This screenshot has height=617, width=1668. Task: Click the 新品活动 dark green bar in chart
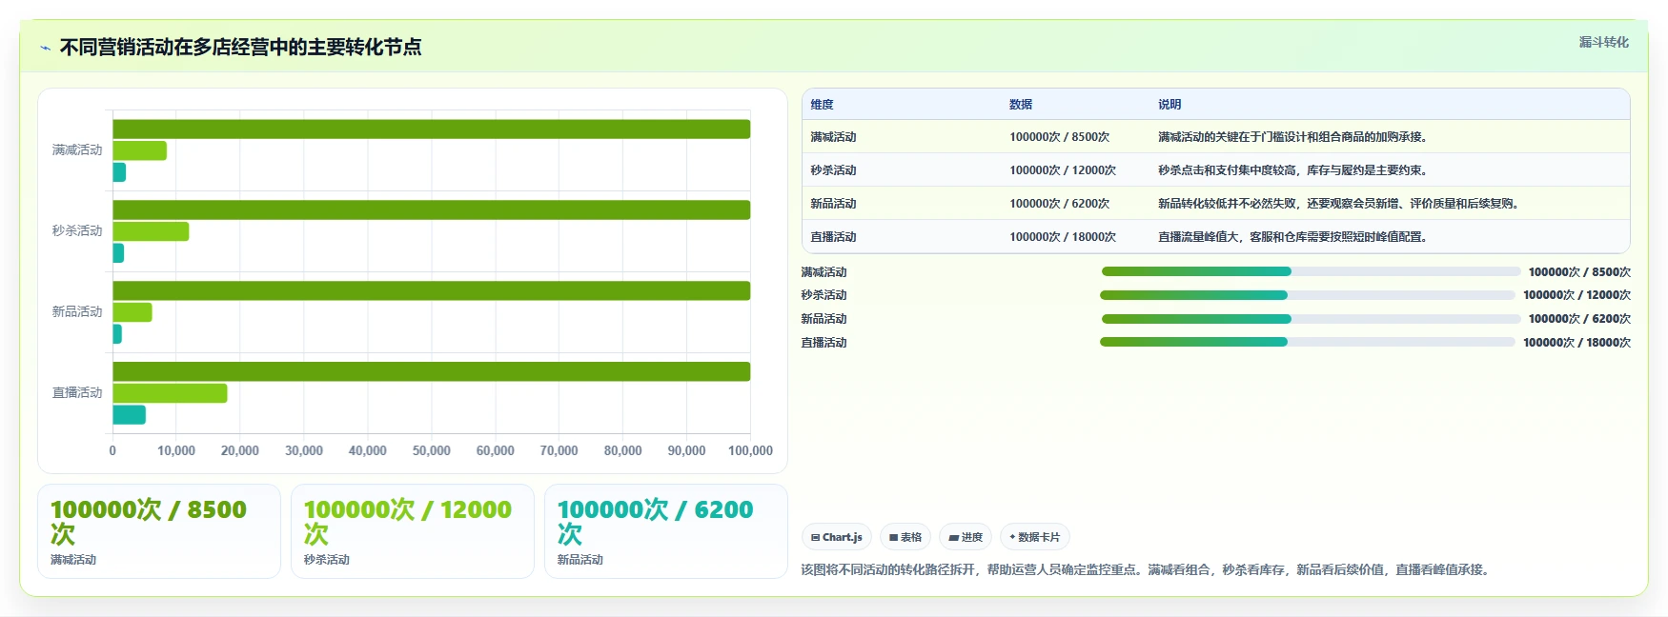click(431, 291)
